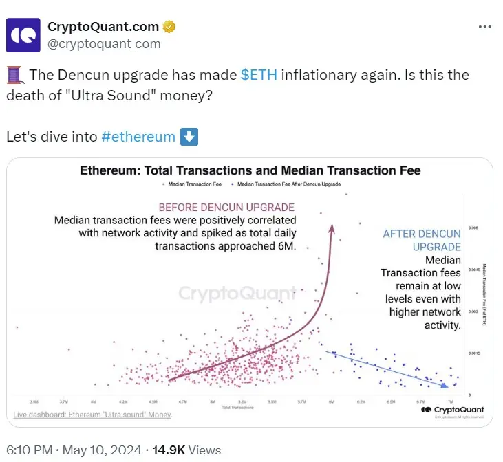Click the gold verified badge
The width and height of the screenshot is (503, 462).
point(169,27)
